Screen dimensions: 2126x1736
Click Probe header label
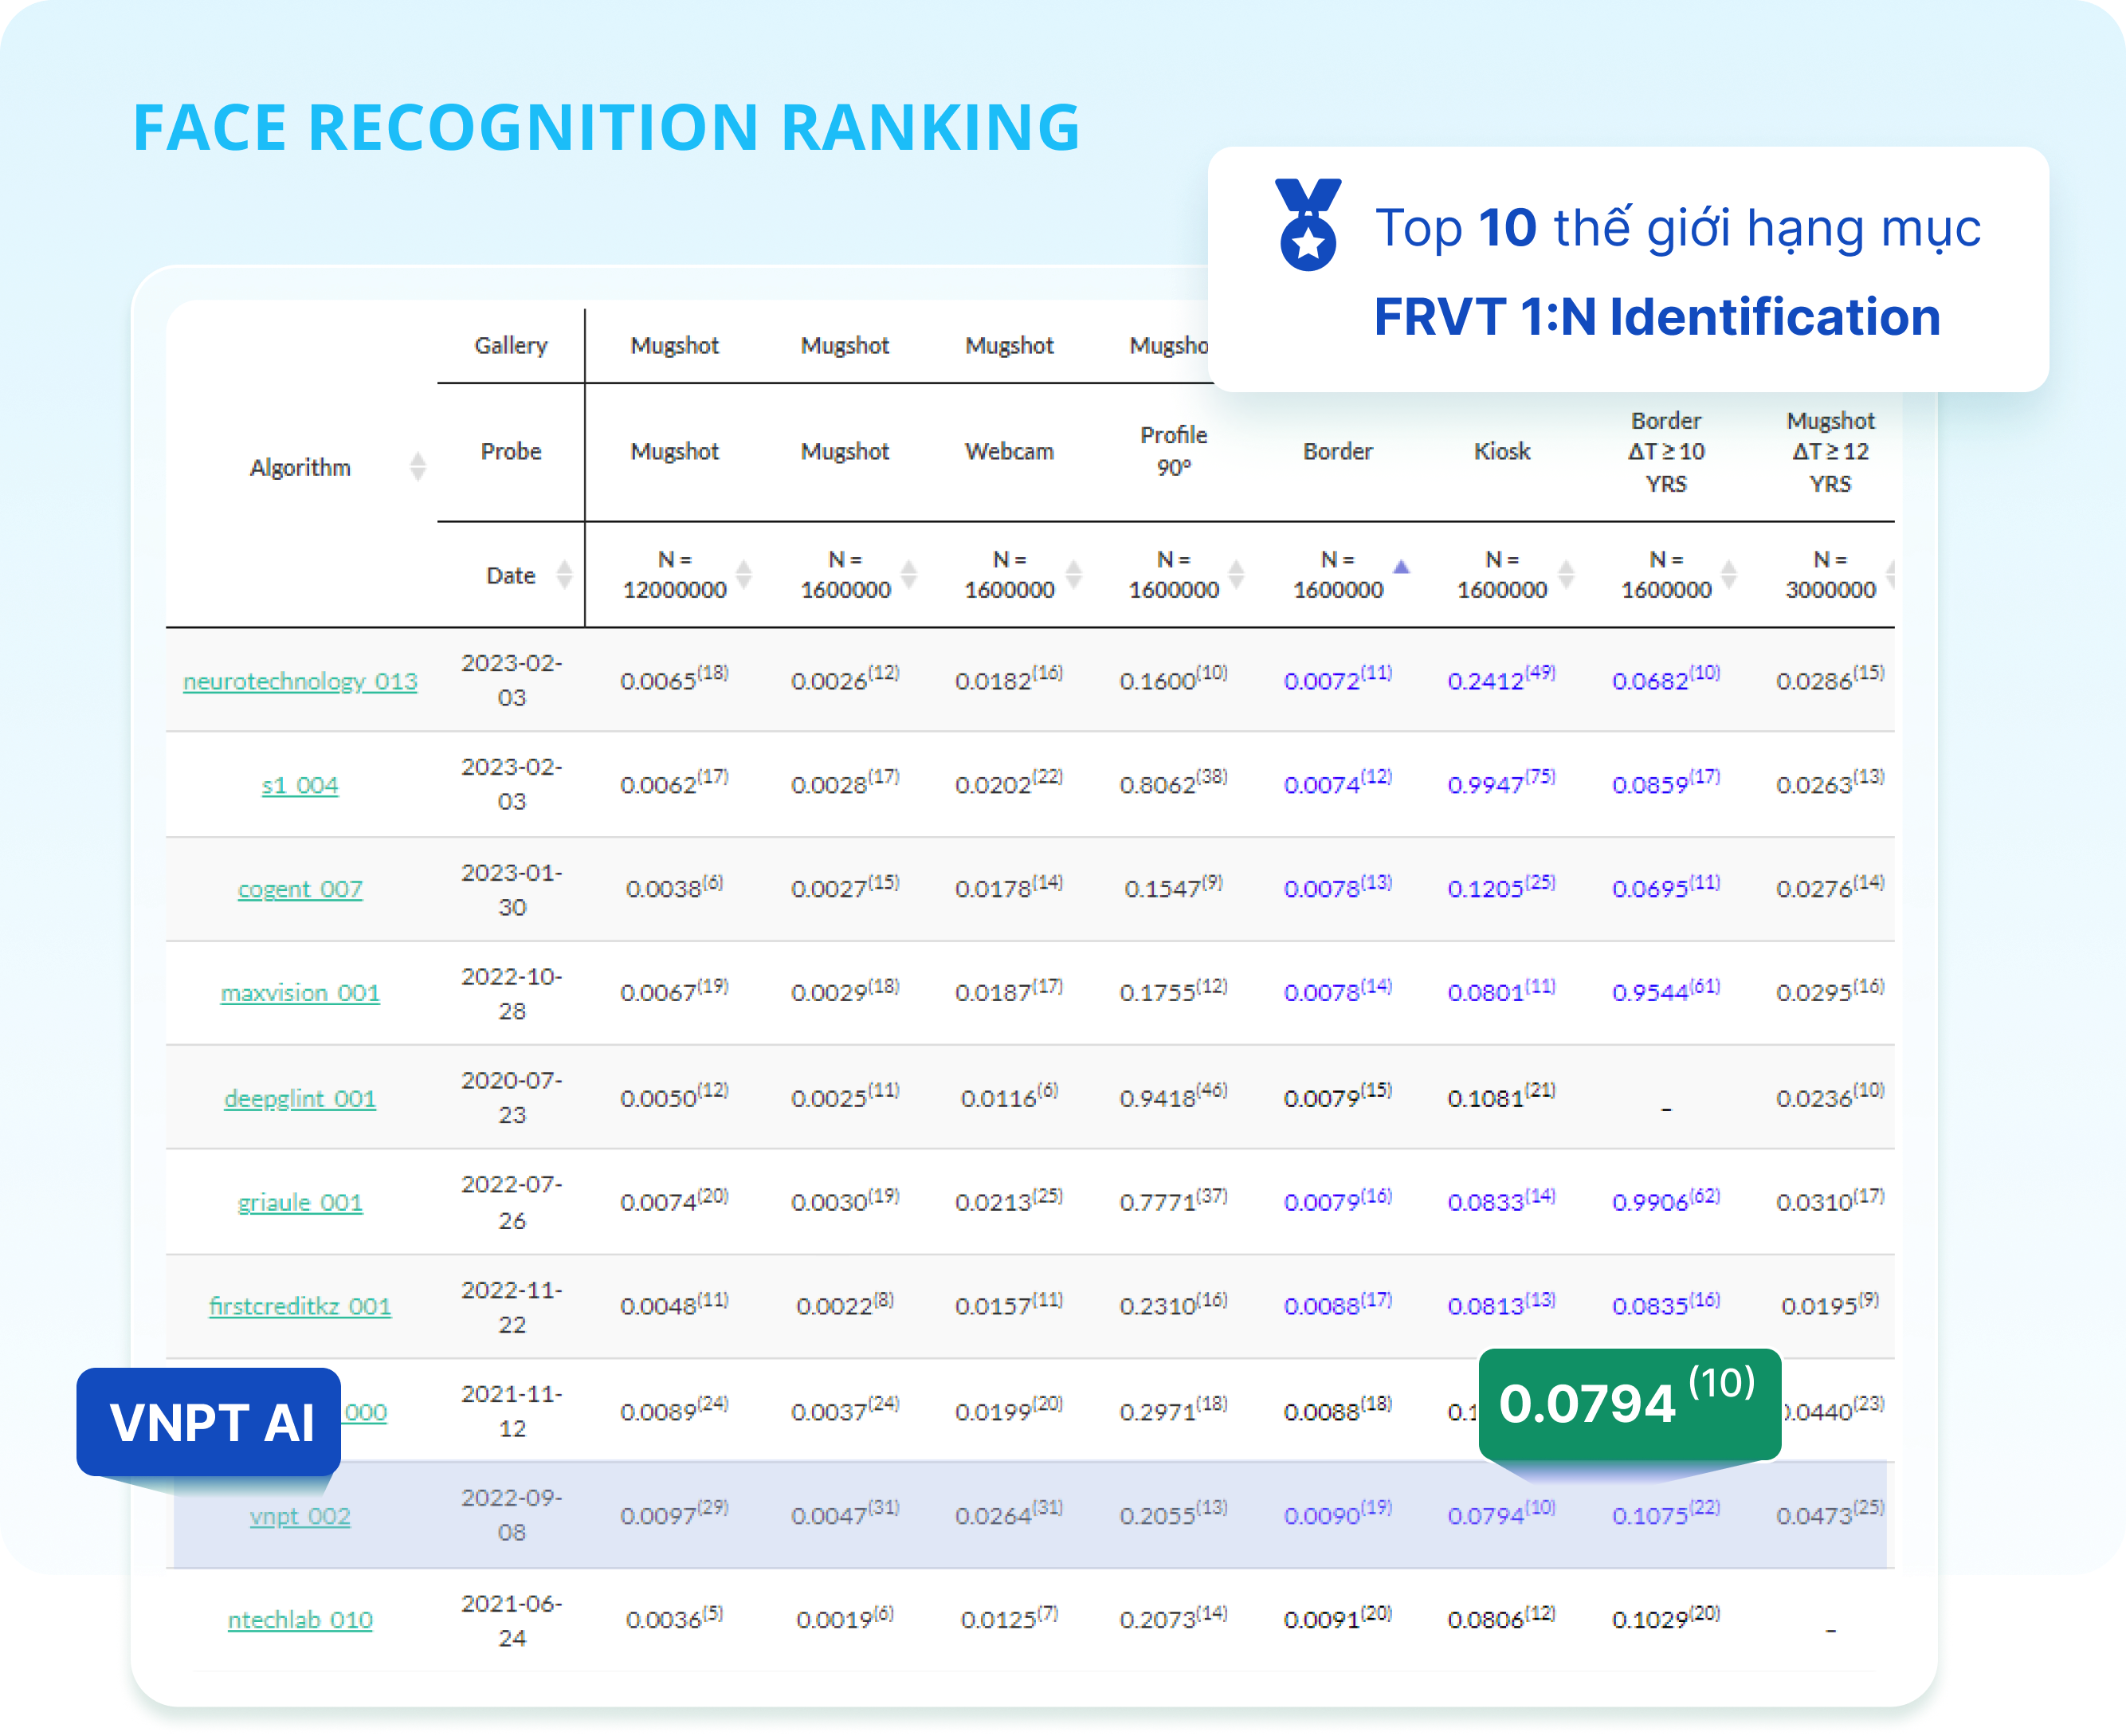[x=511, y=451]
